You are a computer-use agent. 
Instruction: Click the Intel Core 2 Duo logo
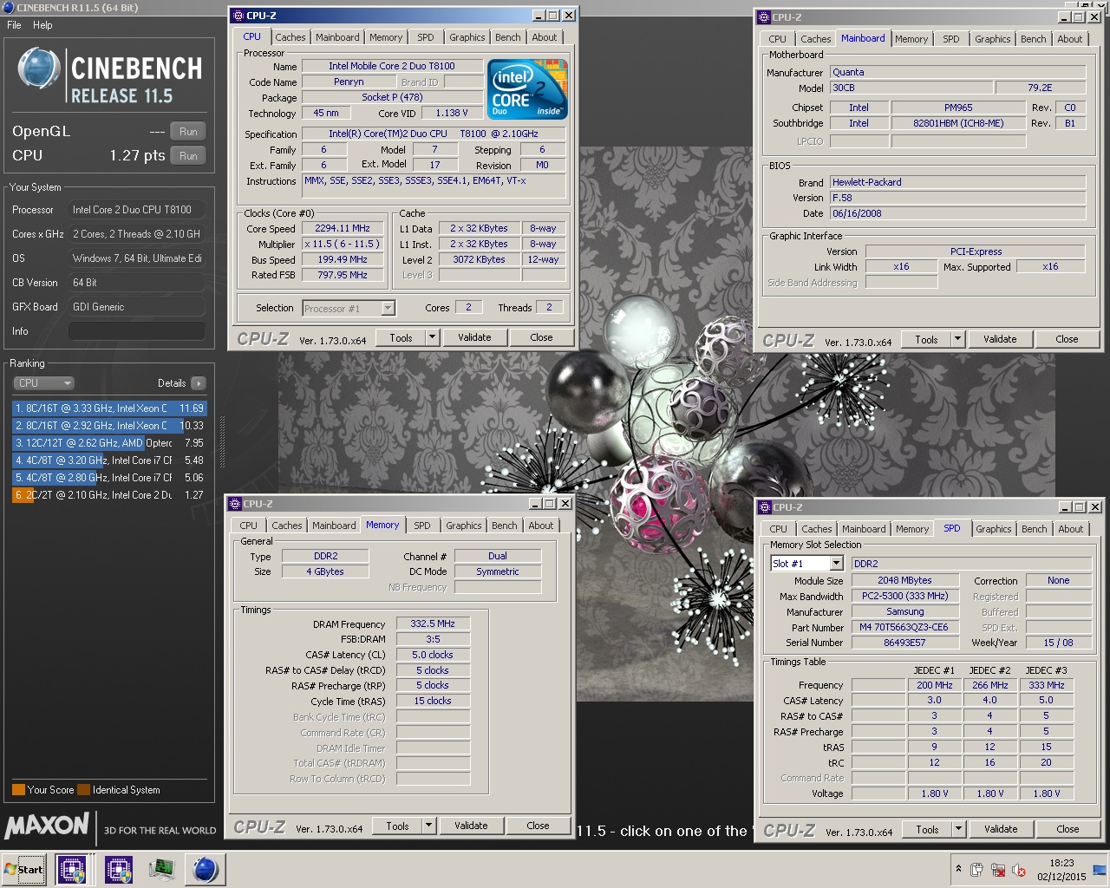[527, 88]
